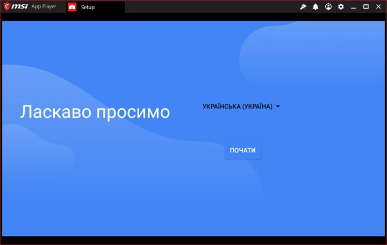Click the language dropdown arrow
This screenshot has width=387, height=245.
[278, 107]
